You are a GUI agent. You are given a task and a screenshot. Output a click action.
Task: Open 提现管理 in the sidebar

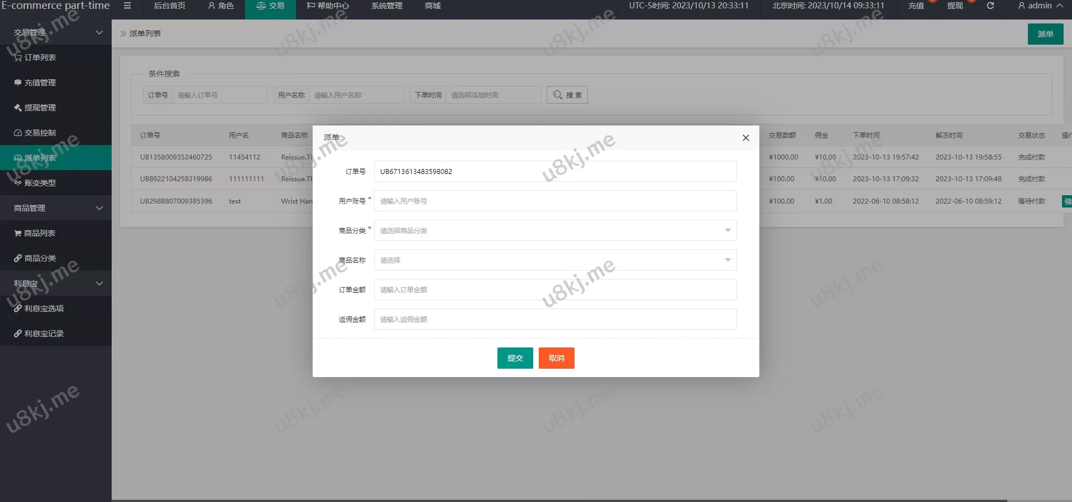pos(40,108)
